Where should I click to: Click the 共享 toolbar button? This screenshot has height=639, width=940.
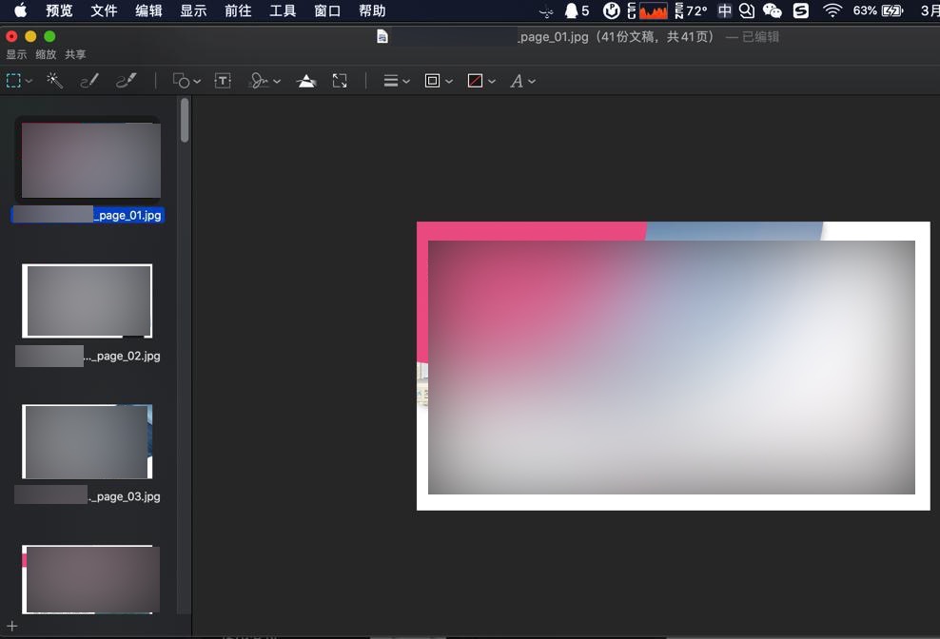(x=75, y=54)
